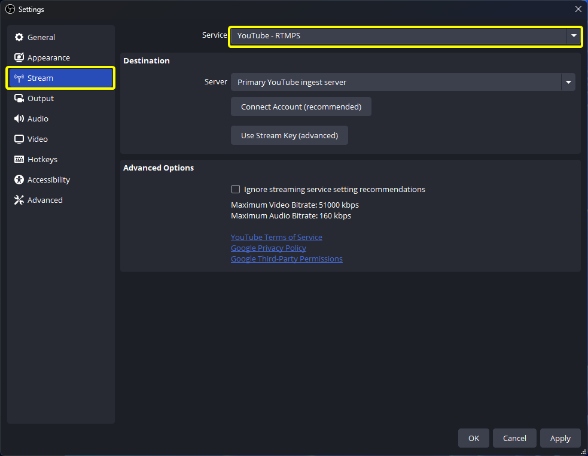Cancel the settings dialog
This screenshot has height=456, width=588.
point(514,438)
